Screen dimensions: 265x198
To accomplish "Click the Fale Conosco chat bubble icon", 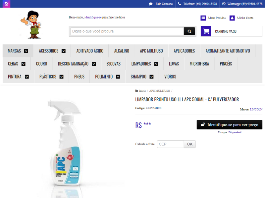I will [x=151, y=4].
